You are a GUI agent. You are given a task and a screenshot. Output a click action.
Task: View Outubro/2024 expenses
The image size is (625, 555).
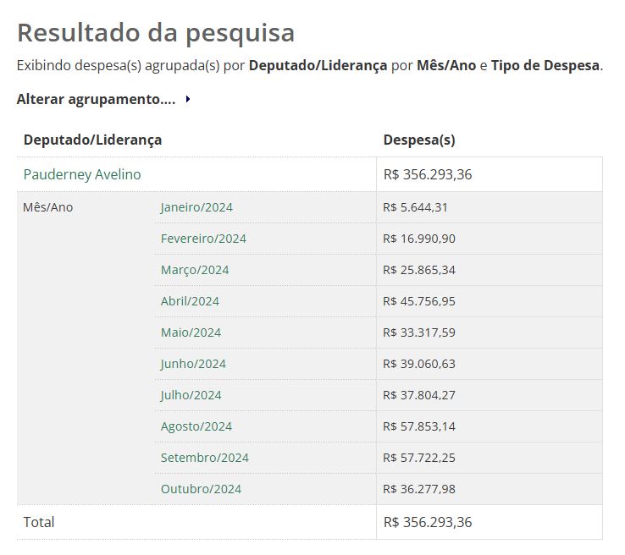pos(201,489)
